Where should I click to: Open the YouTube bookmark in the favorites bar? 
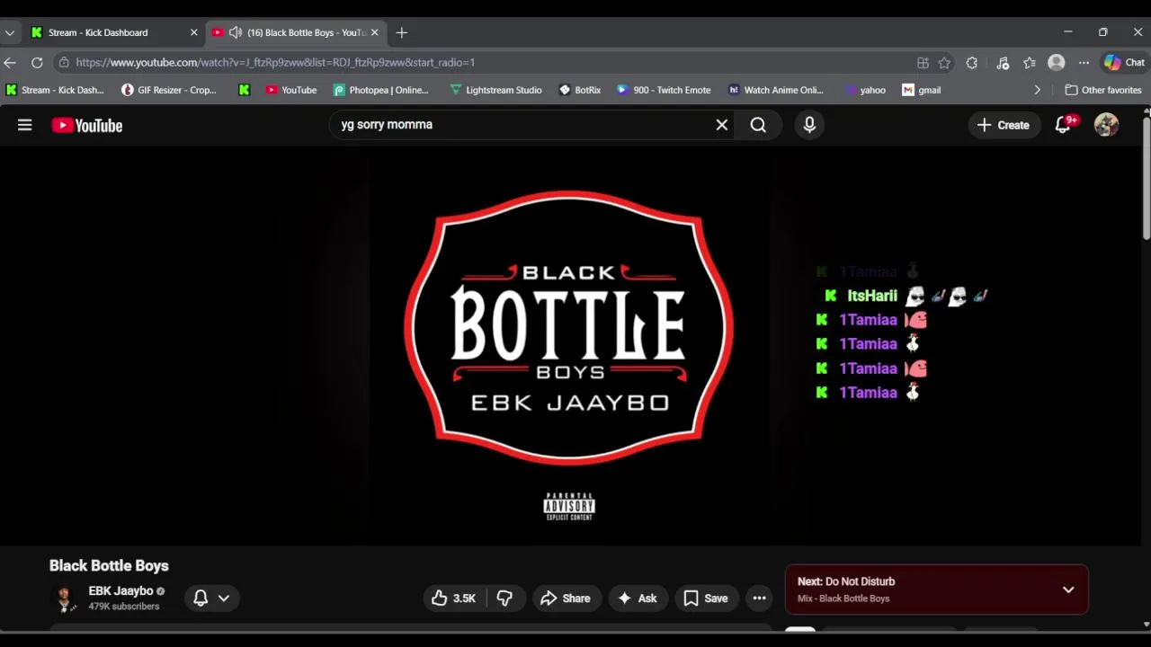[x=291, y=90]
